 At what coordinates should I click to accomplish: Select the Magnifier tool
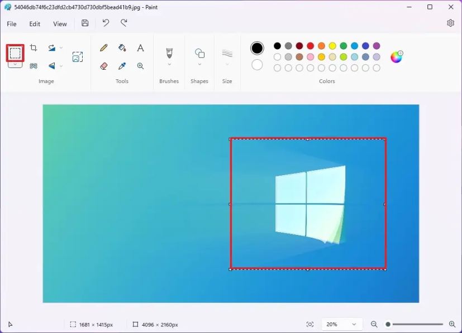[140, 65]
